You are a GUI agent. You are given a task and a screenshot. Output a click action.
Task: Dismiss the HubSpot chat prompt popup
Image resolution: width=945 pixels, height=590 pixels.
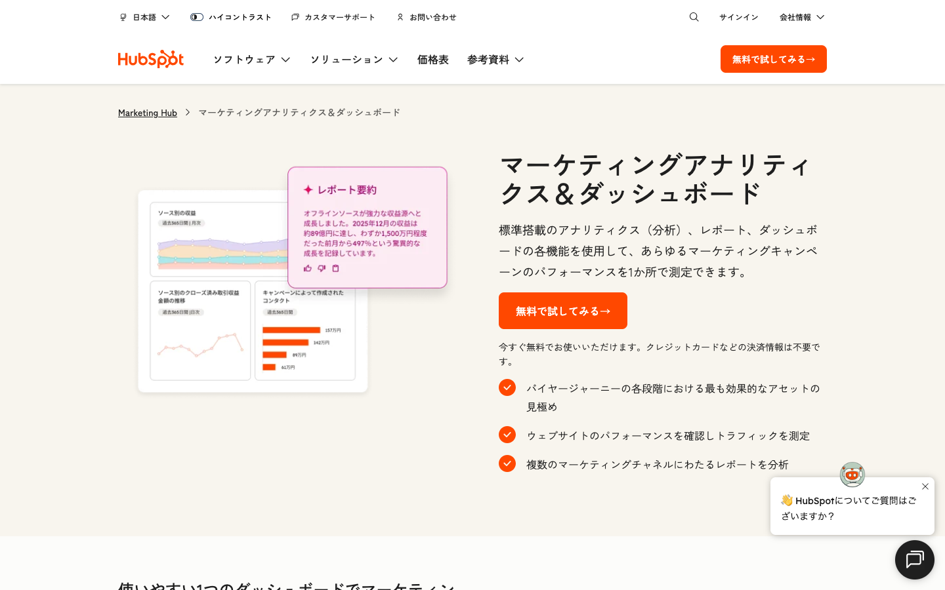click(925, 486)
